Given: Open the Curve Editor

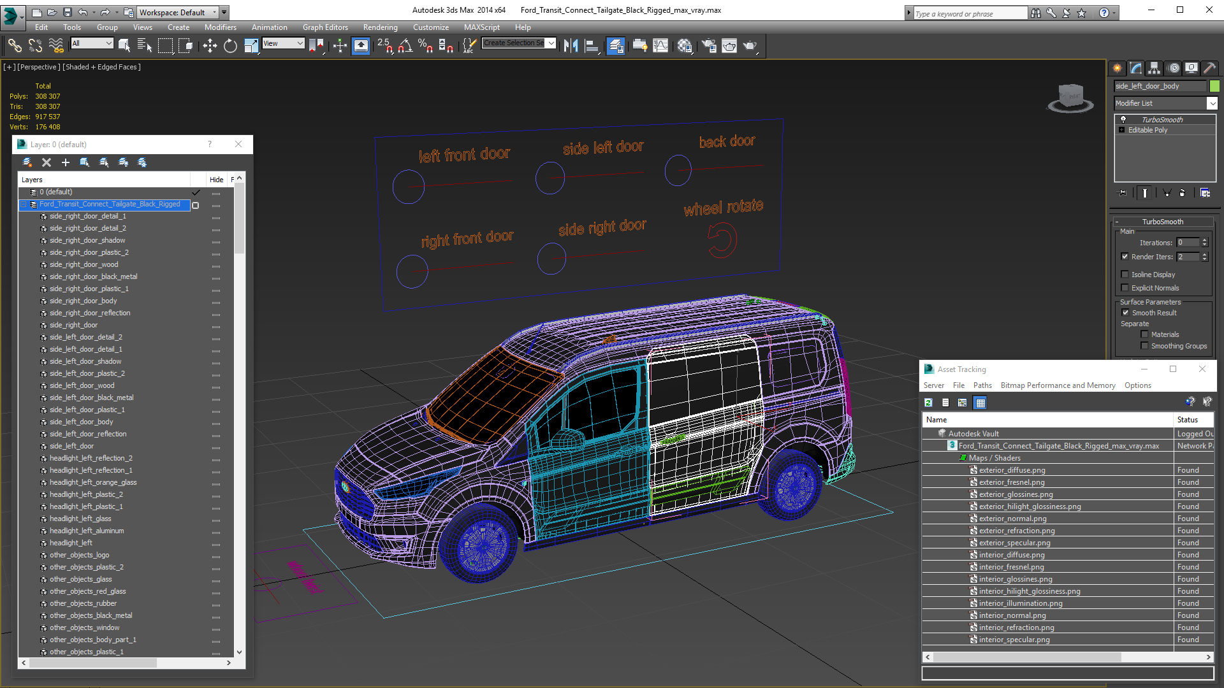Looking at the screenshot, I should click(661, 45).
